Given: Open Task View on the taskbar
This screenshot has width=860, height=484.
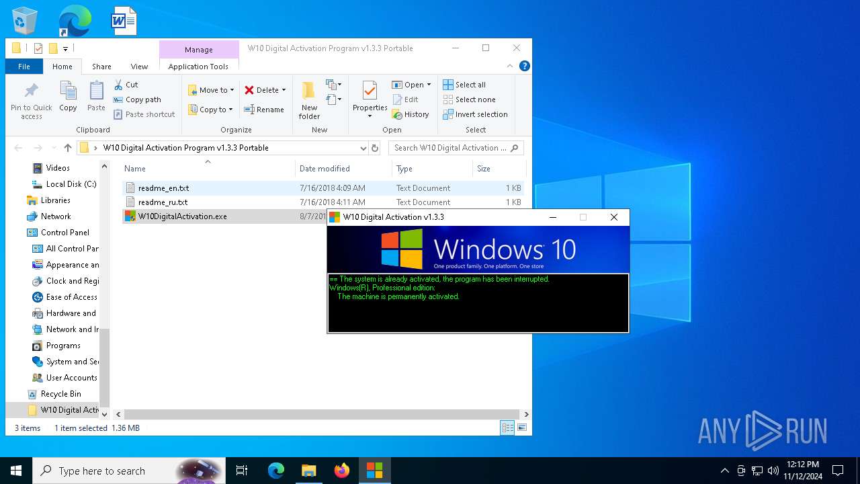Looking at the screenshot, I should pos(242,471).
